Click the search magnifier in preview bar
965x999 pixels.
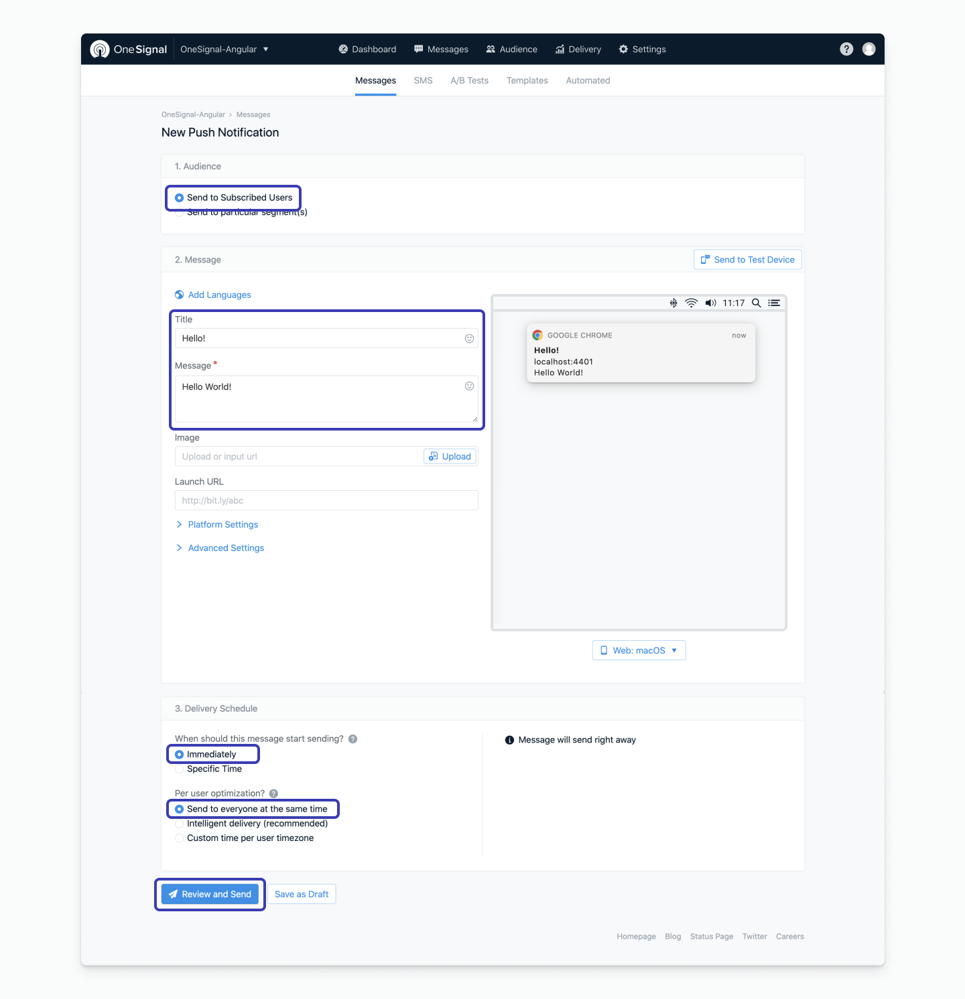pos(756,303)
